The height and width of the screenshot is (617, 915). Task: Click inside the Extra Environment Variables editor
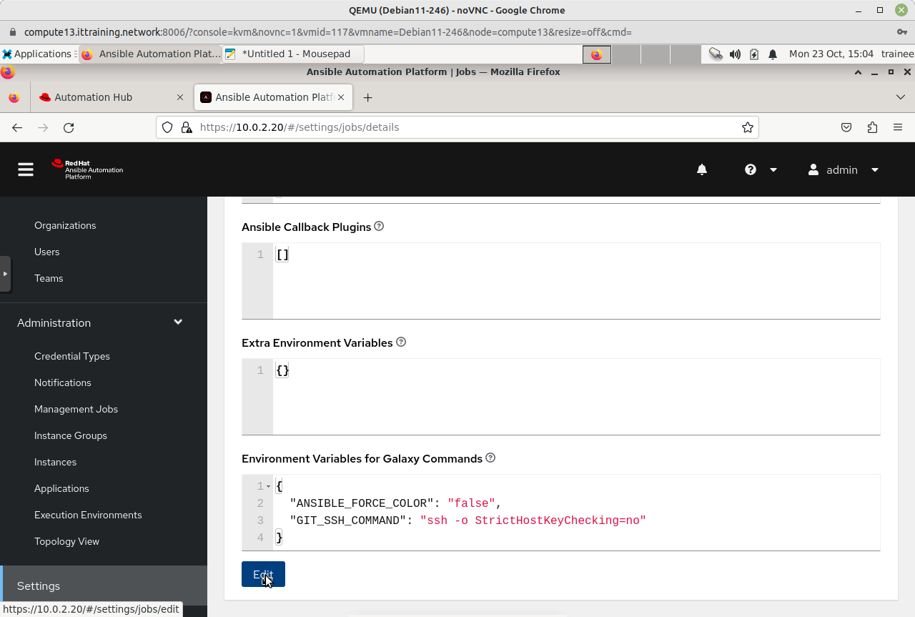point(576,397)
